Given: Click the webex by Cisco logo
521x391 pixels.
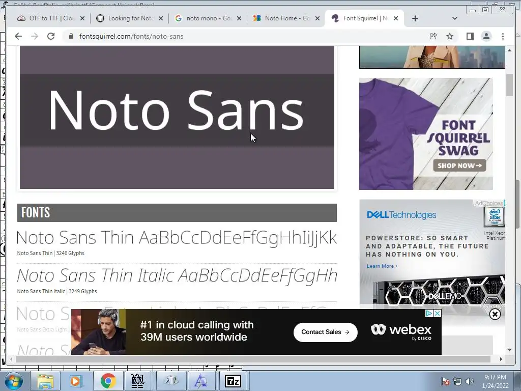Looking at the screenshot, I should [x=401, y=331].
